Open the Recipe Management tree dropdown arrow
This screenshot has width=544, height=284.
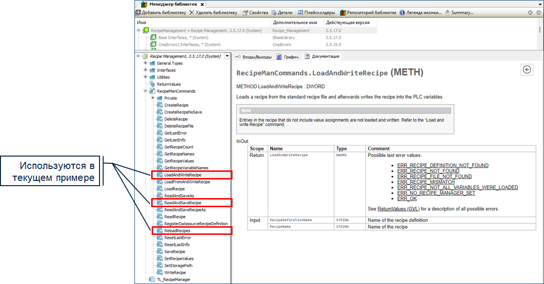227,56
